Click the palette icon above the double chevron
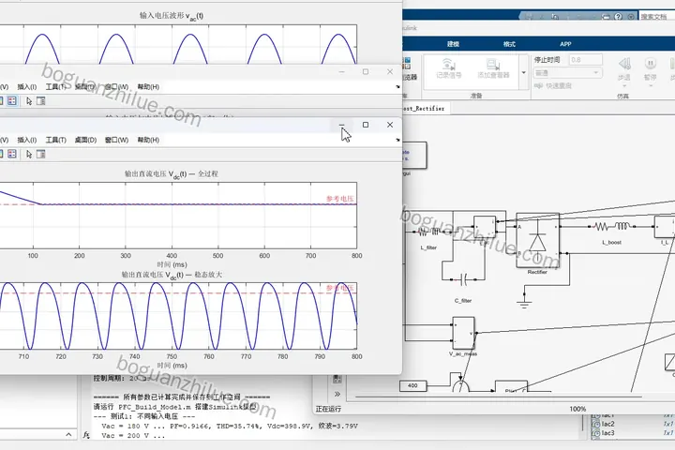The height and width of the screenshot is (450, 675). 337,379
